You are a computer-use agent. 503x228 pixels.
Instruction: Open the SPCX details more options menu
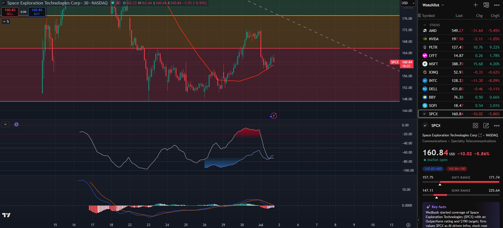(497, 126)
